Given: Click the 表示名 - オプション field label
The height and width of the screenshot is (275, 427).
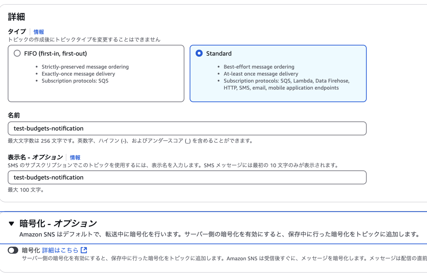Looking at the screenshot, I should 35,157.
